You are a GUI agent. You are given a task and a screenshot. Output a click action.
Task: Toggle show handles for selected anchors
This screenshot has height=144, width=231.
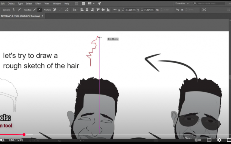[35, 10]
